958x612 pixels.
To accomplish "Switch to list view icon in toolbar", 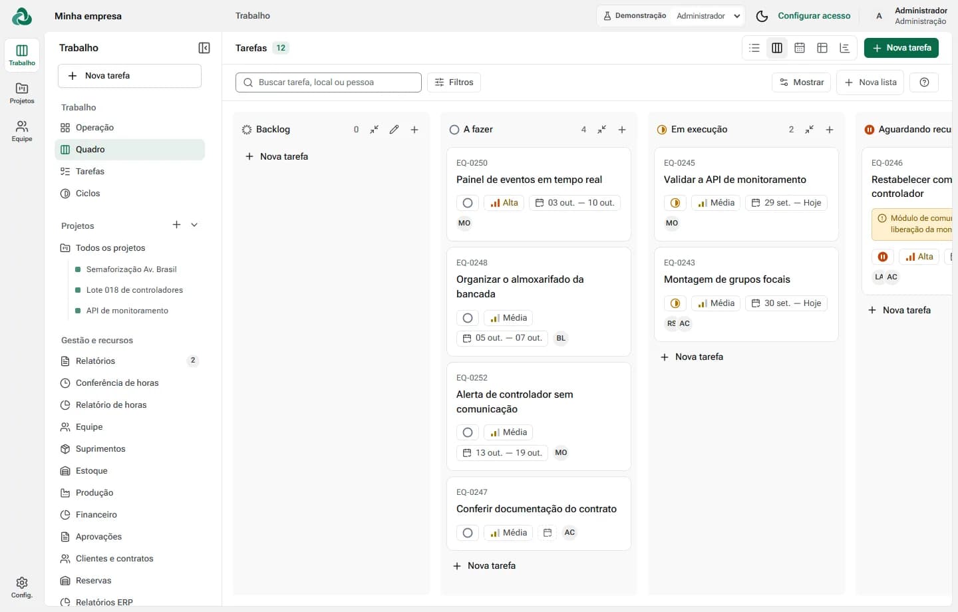I will (x=754, y=48).
